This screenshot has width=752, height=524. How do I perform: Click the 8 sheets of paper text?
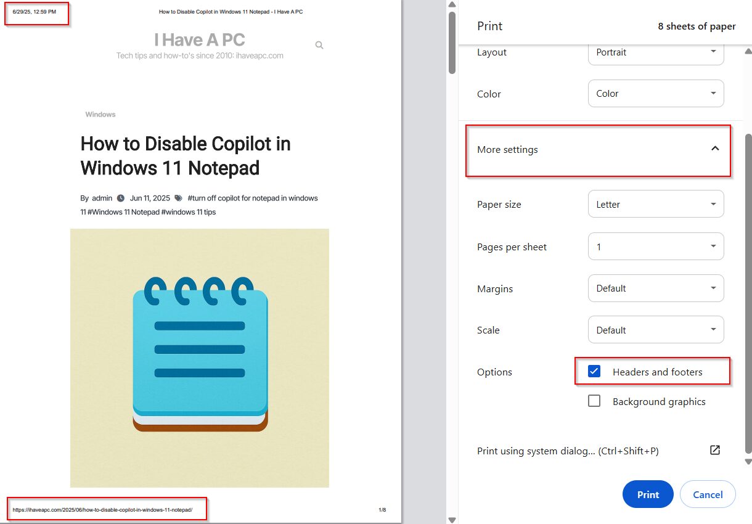point(697,27)
